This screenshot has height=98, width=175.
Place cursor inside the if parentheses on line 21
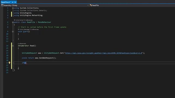tap(25, 63)
